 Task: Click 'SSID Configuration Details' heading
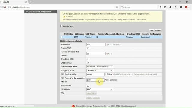click(x=71, y=41)
